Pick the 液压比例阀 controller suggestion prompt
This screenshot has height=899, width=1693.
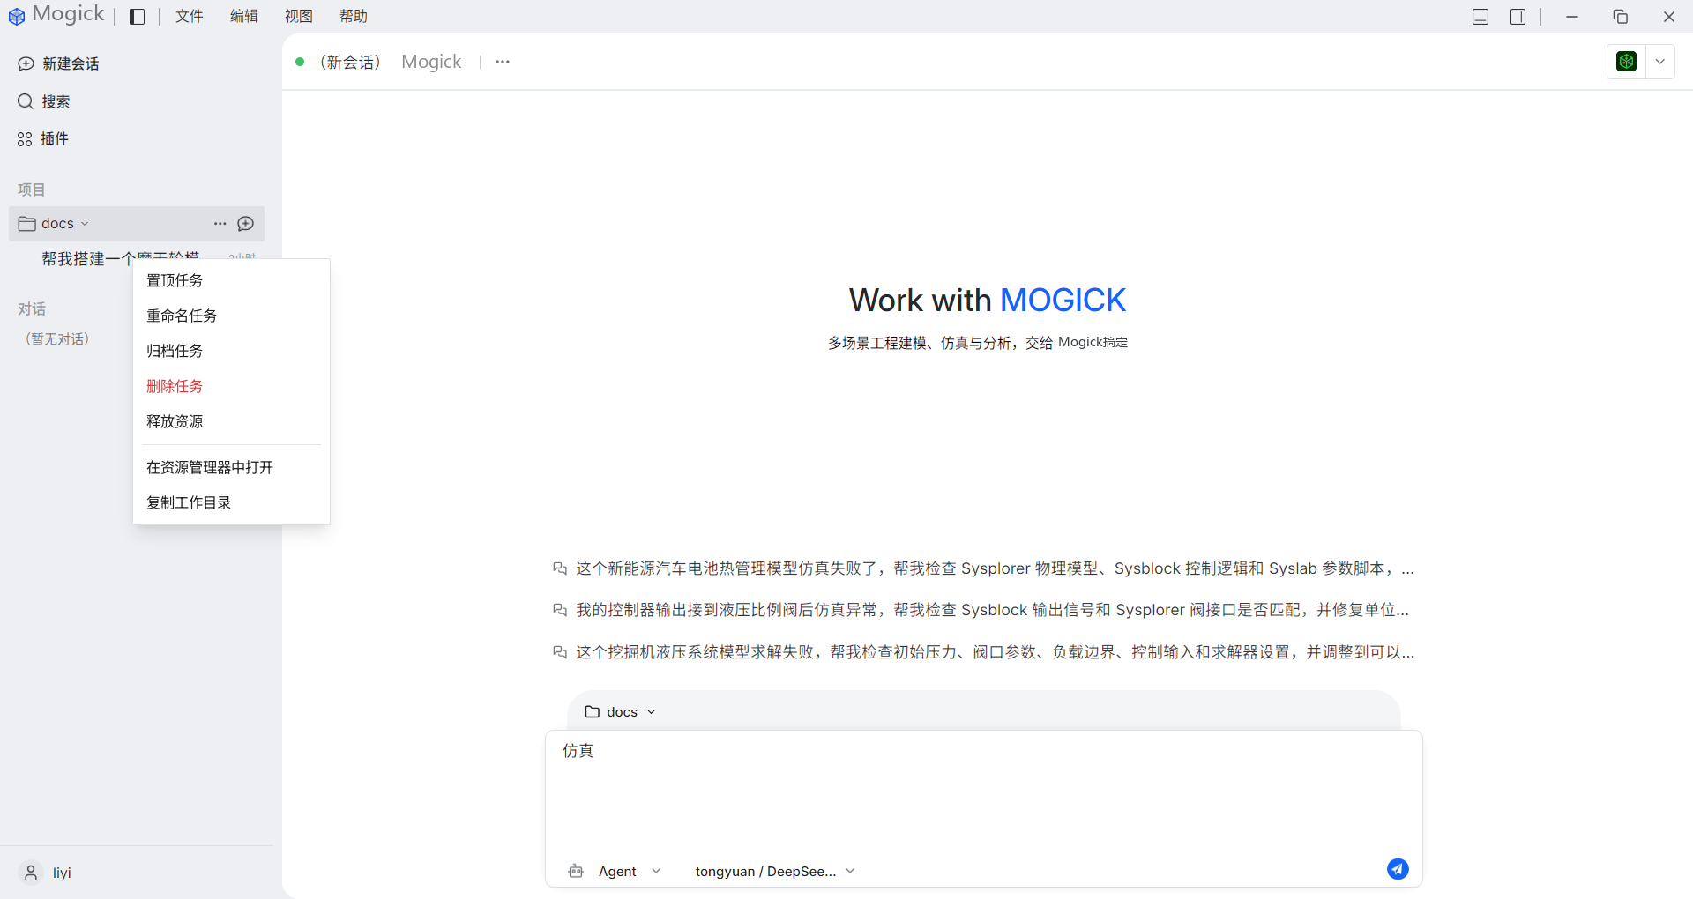(981, 610)
